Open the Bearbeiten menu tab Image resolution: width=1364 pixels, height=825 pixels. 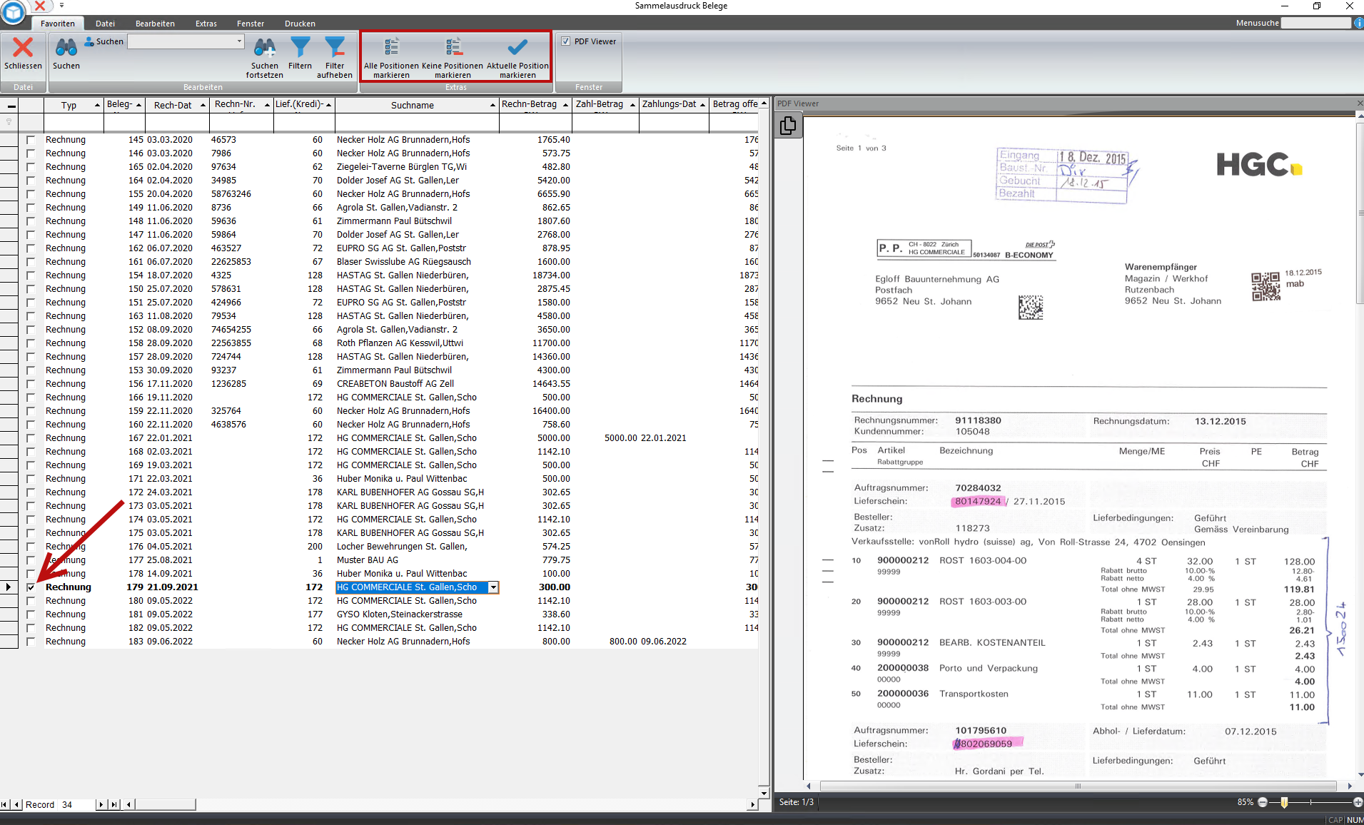[155, 24]
